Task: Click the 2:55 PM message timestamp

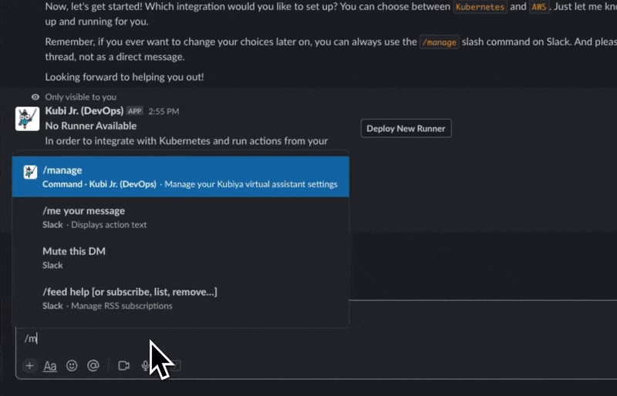Action: pyautogui.click(x=163, y=112)
